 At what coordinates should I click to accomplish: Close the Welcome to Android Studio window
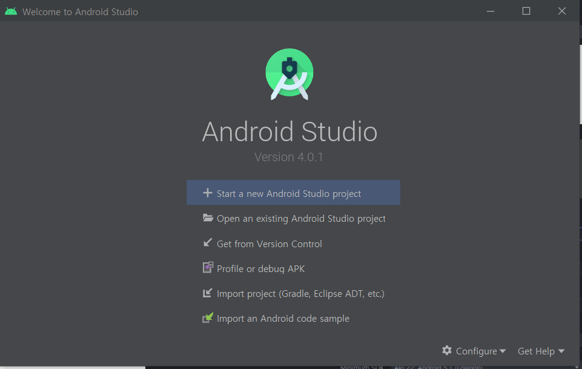tap(562, 11)
